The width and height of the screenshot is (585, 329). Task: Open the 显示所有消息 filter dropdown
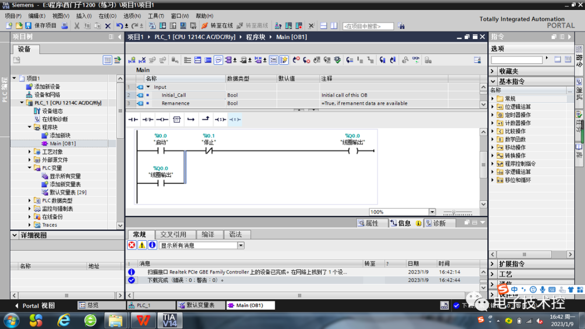point(240,246)
